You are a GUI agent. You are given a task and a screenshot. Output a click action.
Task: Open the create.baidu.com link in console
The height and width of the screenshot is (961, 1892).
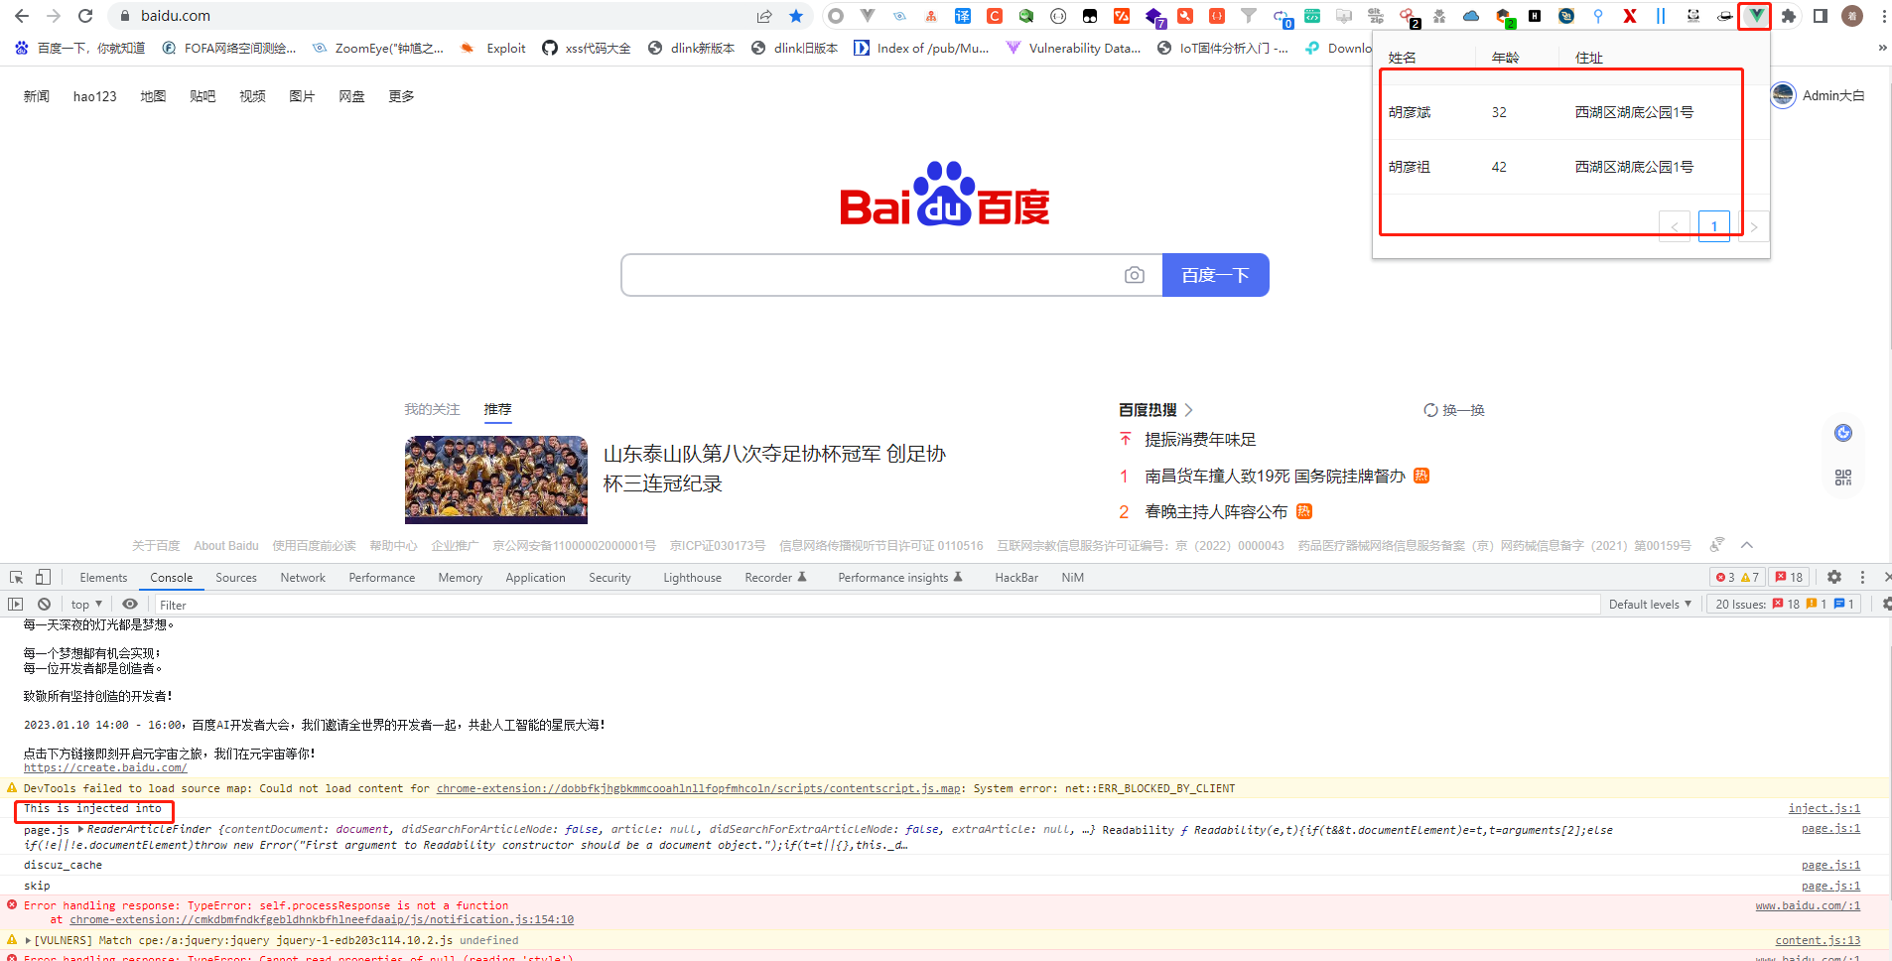pyautogui.click(x=105, y=767)
